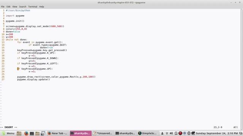Image resolution: width=243 pixels, height=136 pixels.
Task: Click the volume speaker tray icon
Action: 171,133
